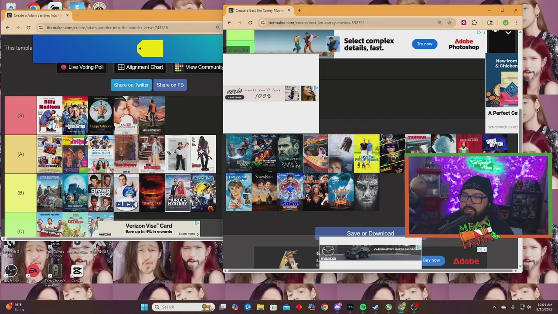
Task: Click Share on FB button
Action: pyautogui.click(x=170, y=85)
